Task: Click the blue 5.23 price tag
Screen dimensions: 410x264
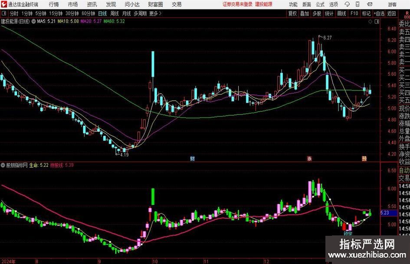Action: 389,213
